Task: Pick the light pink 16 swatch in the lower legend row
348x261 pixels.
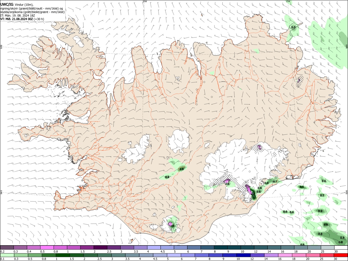Action: tap(285, 255)
